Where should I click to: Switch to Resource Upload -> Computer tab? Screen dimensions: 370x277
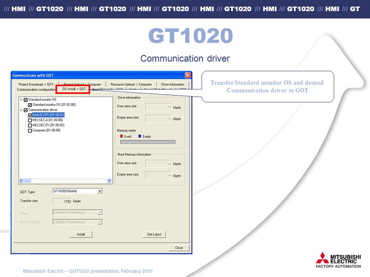click(x=131, y=84)
